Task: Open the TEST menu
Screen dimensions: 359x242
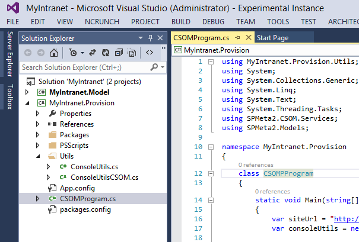Action: click(x=309, y=22)
